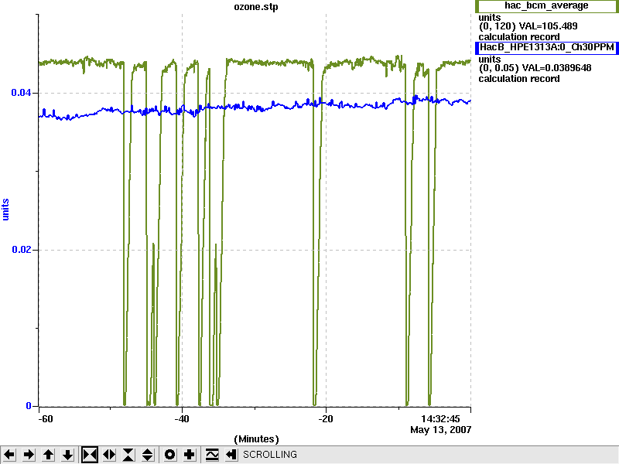Screen dimensions: 619x464
Task: Click the arrow-to-bar auto-scroll icon
Action: tap(231, 455)
